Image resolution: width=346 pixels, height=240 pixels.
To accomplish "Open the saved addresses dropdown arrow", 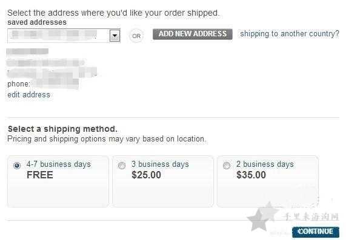I will point(115,36).
